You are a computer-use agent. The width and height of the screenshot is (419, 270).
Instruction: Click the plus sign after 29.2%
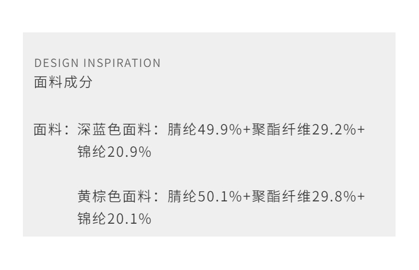tap(361, 131)
